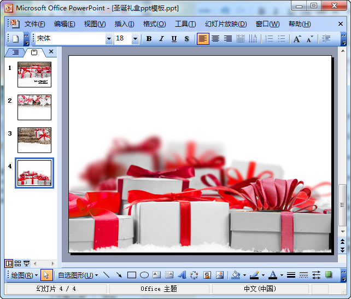Open the 视图(V) menu

[95, 24]
